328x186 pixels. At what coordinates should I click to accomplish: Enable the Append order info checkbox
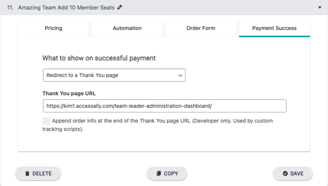[x=46, y=121]
